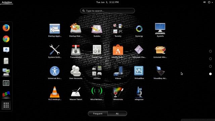Open the power system menu
This screenshot has width=215, height=121.
click(210, 2)
